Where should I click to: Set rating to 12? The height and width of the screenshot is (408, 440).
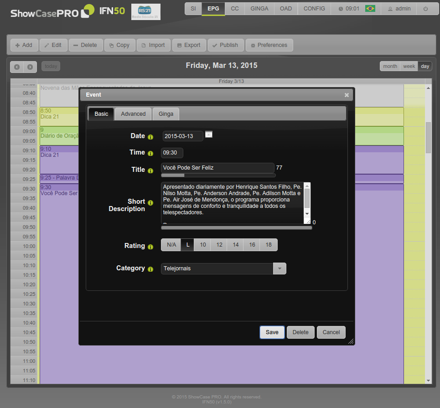click(x=219, y=245)
